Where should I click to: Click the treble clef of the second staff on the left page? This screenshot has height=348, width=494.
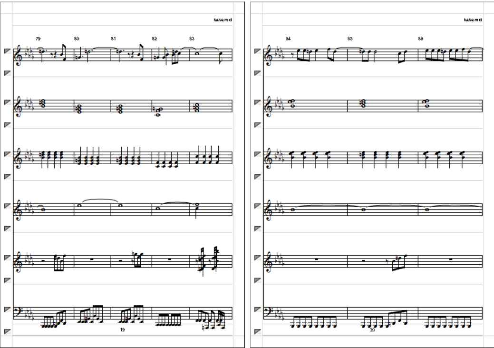point(19,106)
